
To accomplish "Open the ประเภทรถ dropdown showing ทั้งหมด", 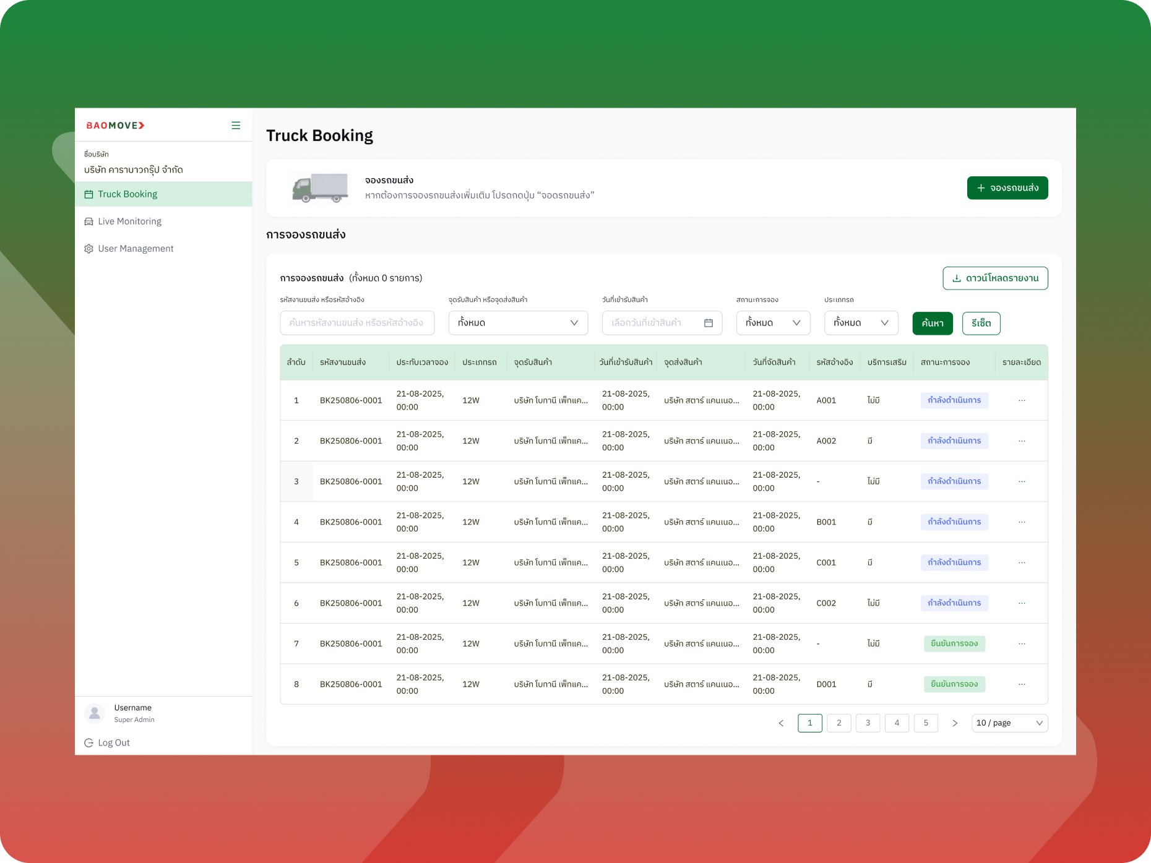I will click(x=861, y=322).
